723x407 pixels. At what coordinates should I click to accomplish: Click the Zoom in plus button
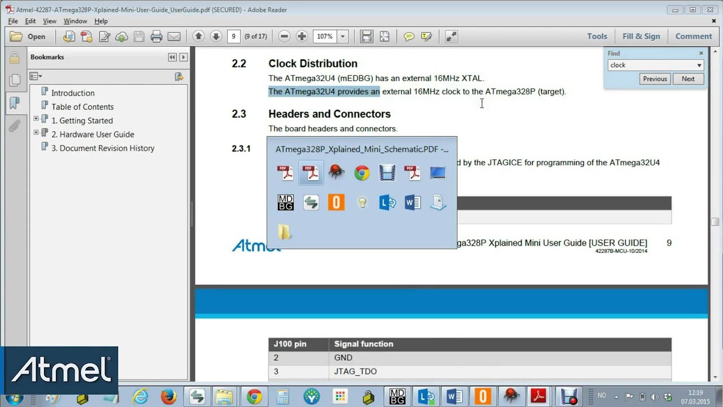(x=302, y=36)
